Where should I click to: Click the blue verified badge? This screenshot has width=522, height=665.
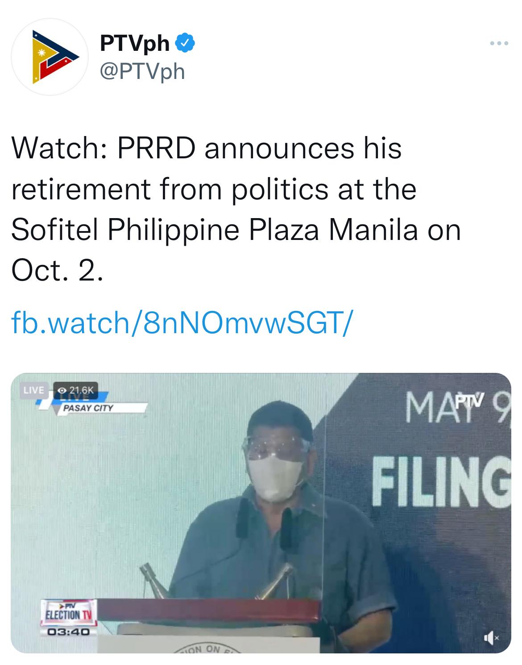coord(186,43)
